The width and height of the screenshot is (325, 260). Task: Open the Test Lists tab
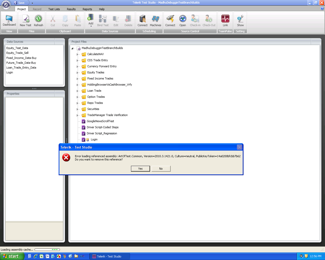point(54,9)
